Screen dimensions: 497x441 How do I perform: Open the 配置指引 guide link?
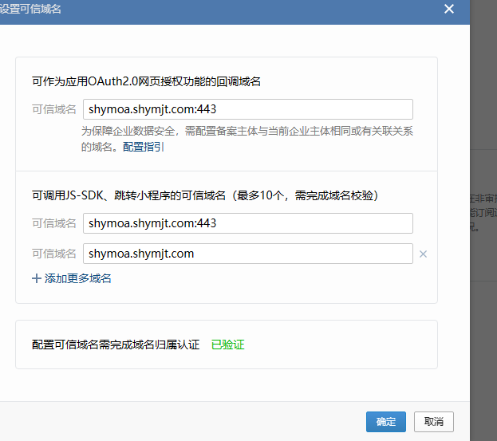pos(144,147)
